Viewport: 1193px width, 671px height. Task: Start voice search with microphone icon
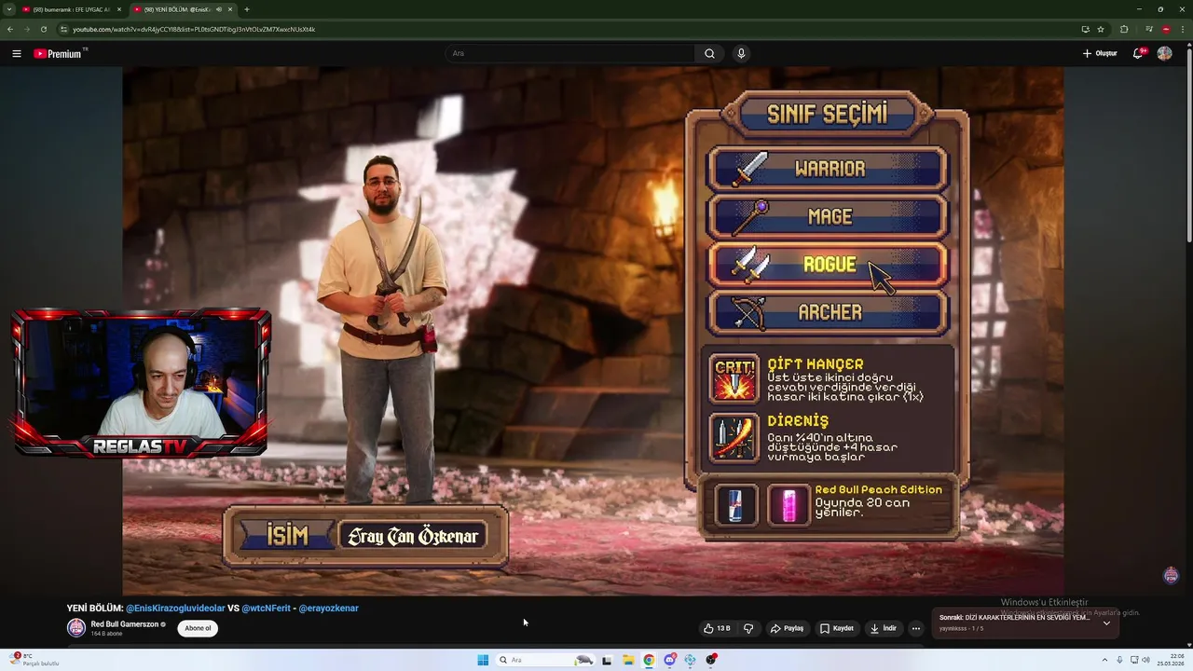741,53
